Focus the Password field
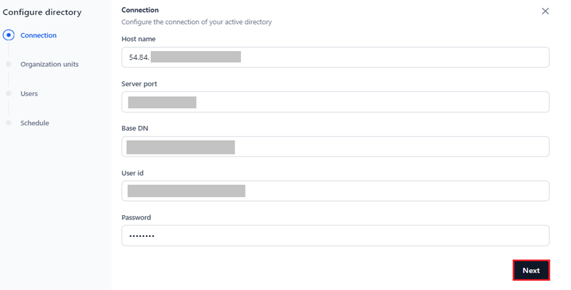Image resolution: width=571 pixels, height=290 pixels. [335, 235]
